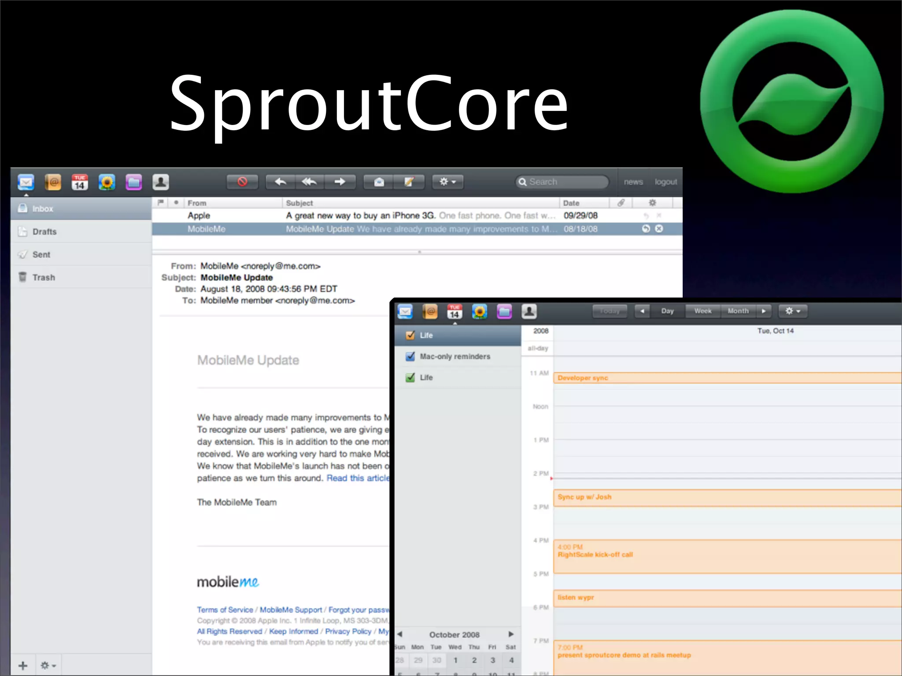This screenshot has width=902, height=676.
Task: Delete MobileMe message with row X icon
Action: 659,229
